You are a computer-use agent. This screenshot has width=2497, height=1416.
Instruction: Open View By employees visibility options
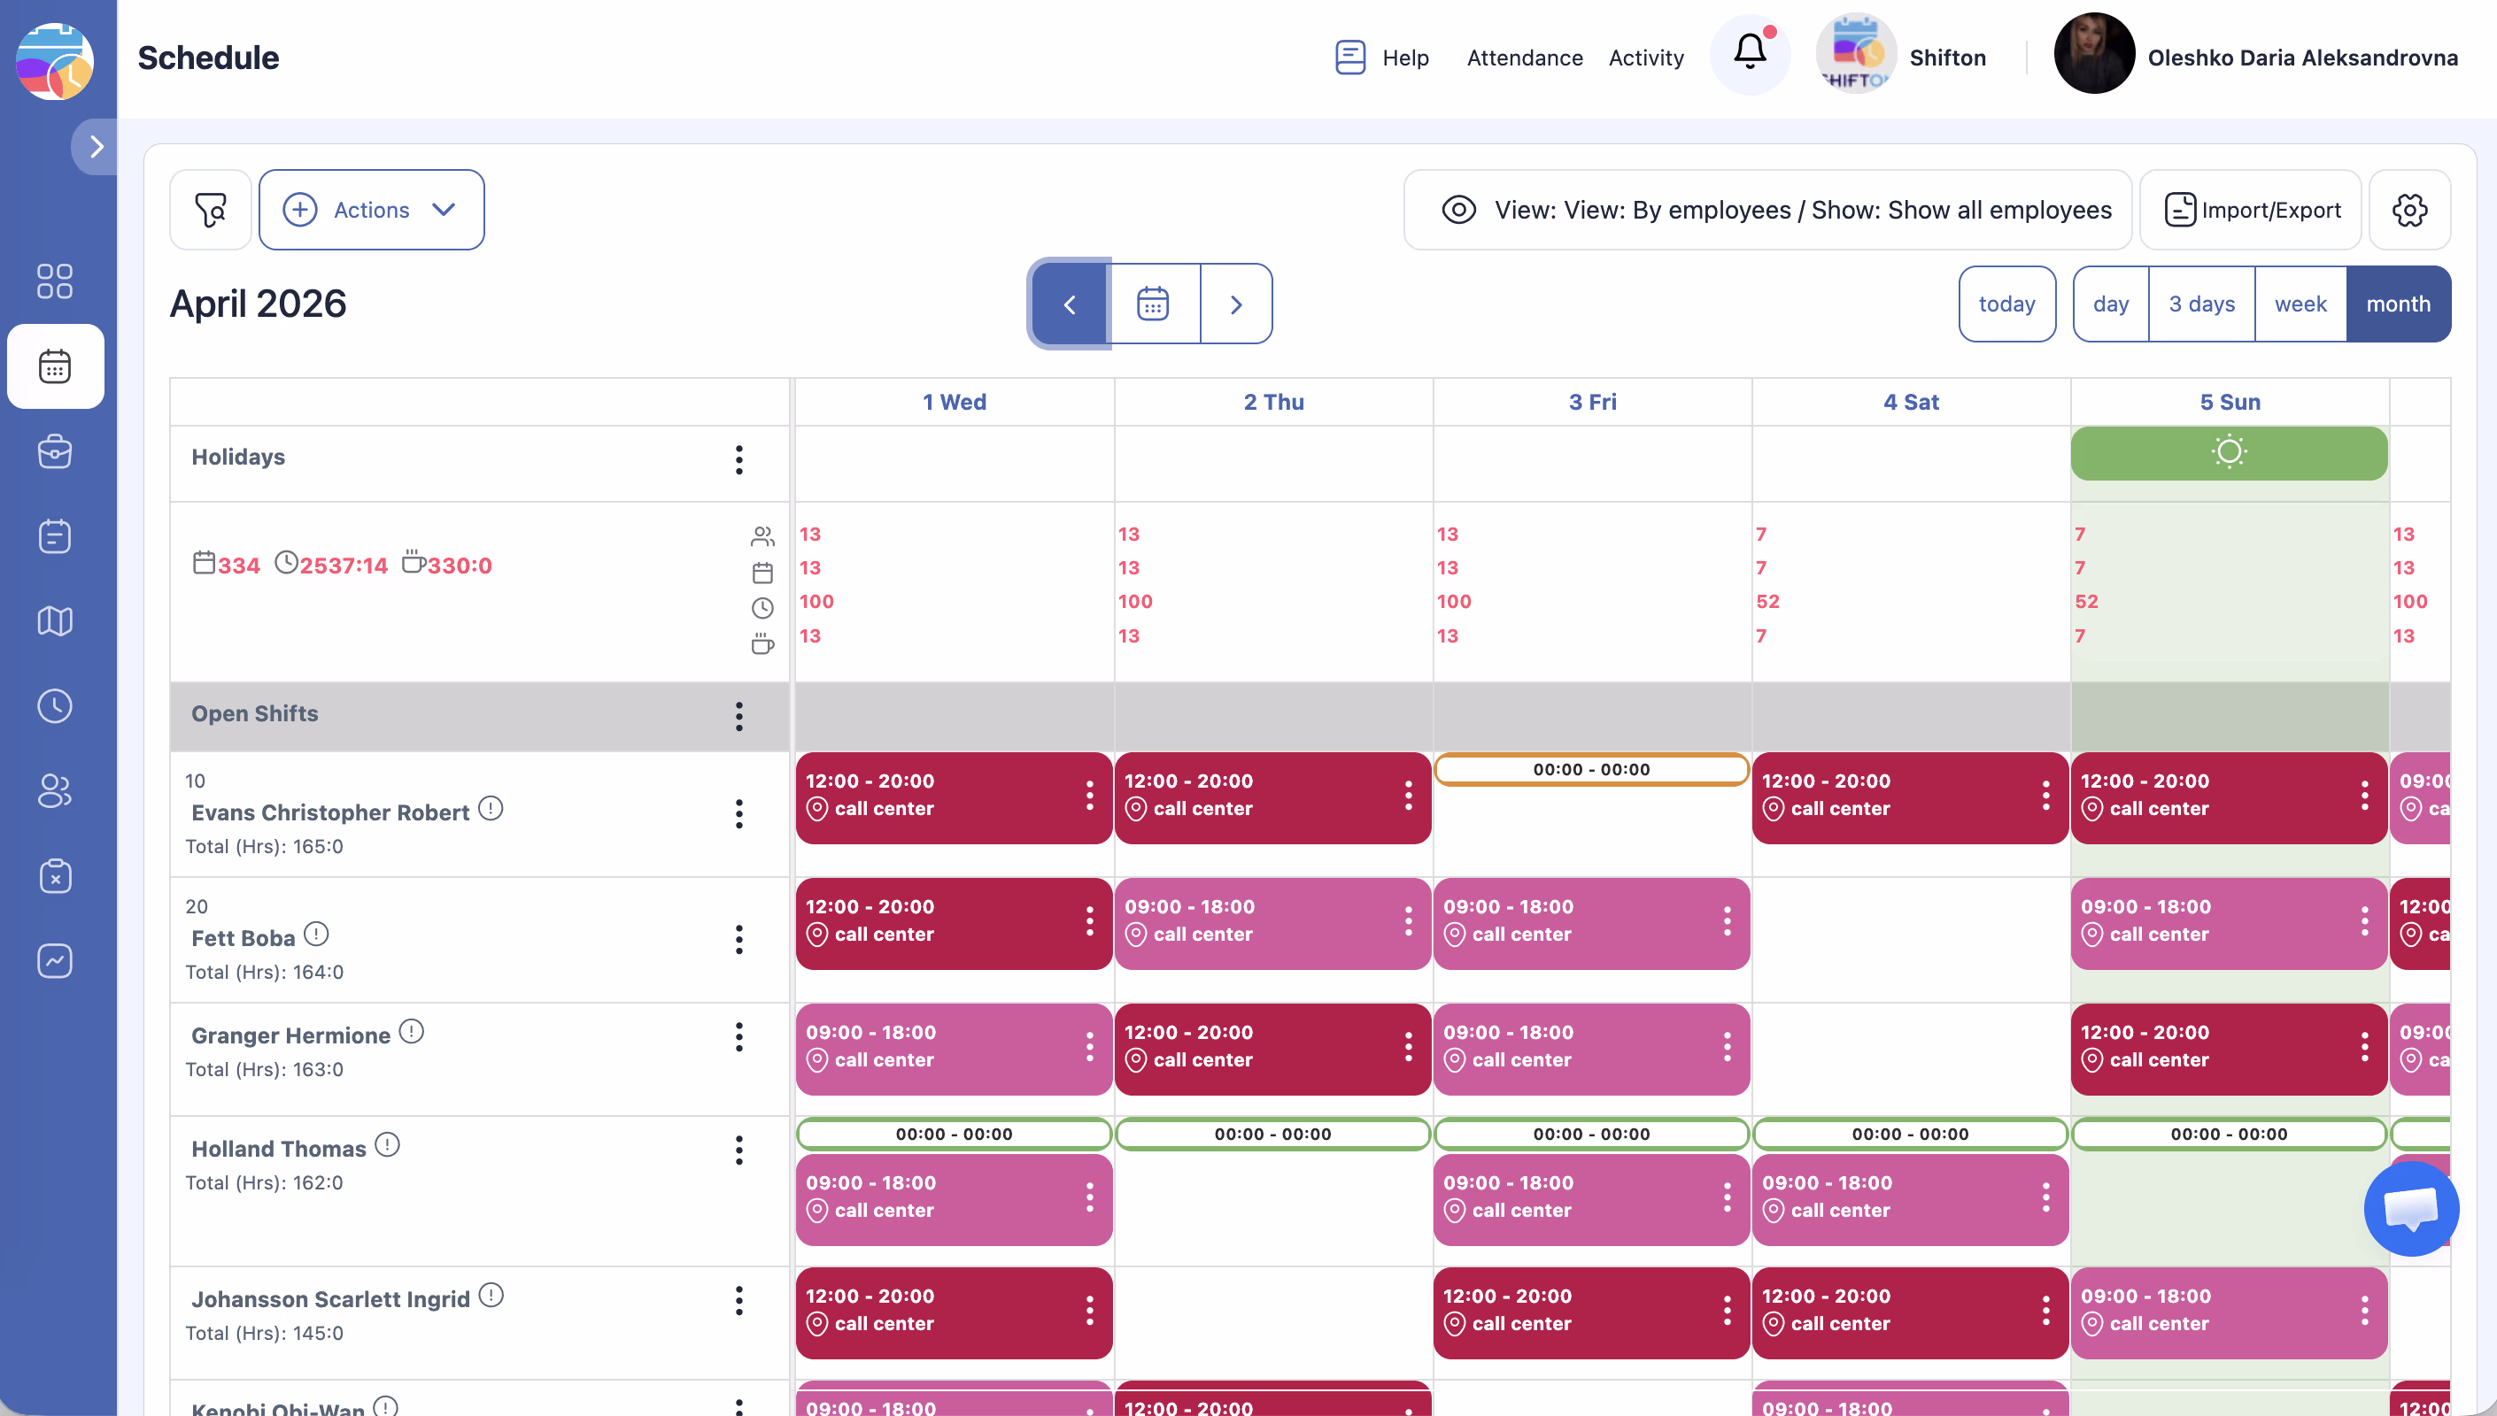tap(1767, 210)
